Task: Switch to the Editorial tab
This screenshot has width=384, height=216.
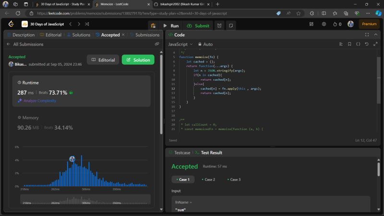Action: [x=51, y=35]
